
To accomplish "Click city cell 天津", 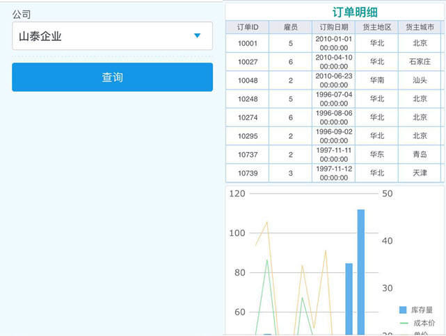I will pos(420,173).
